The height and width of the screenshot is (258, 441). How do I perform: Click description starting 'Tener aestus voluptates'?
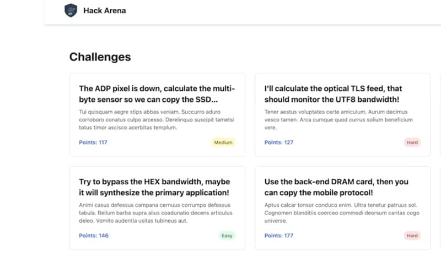coord(338,119)
